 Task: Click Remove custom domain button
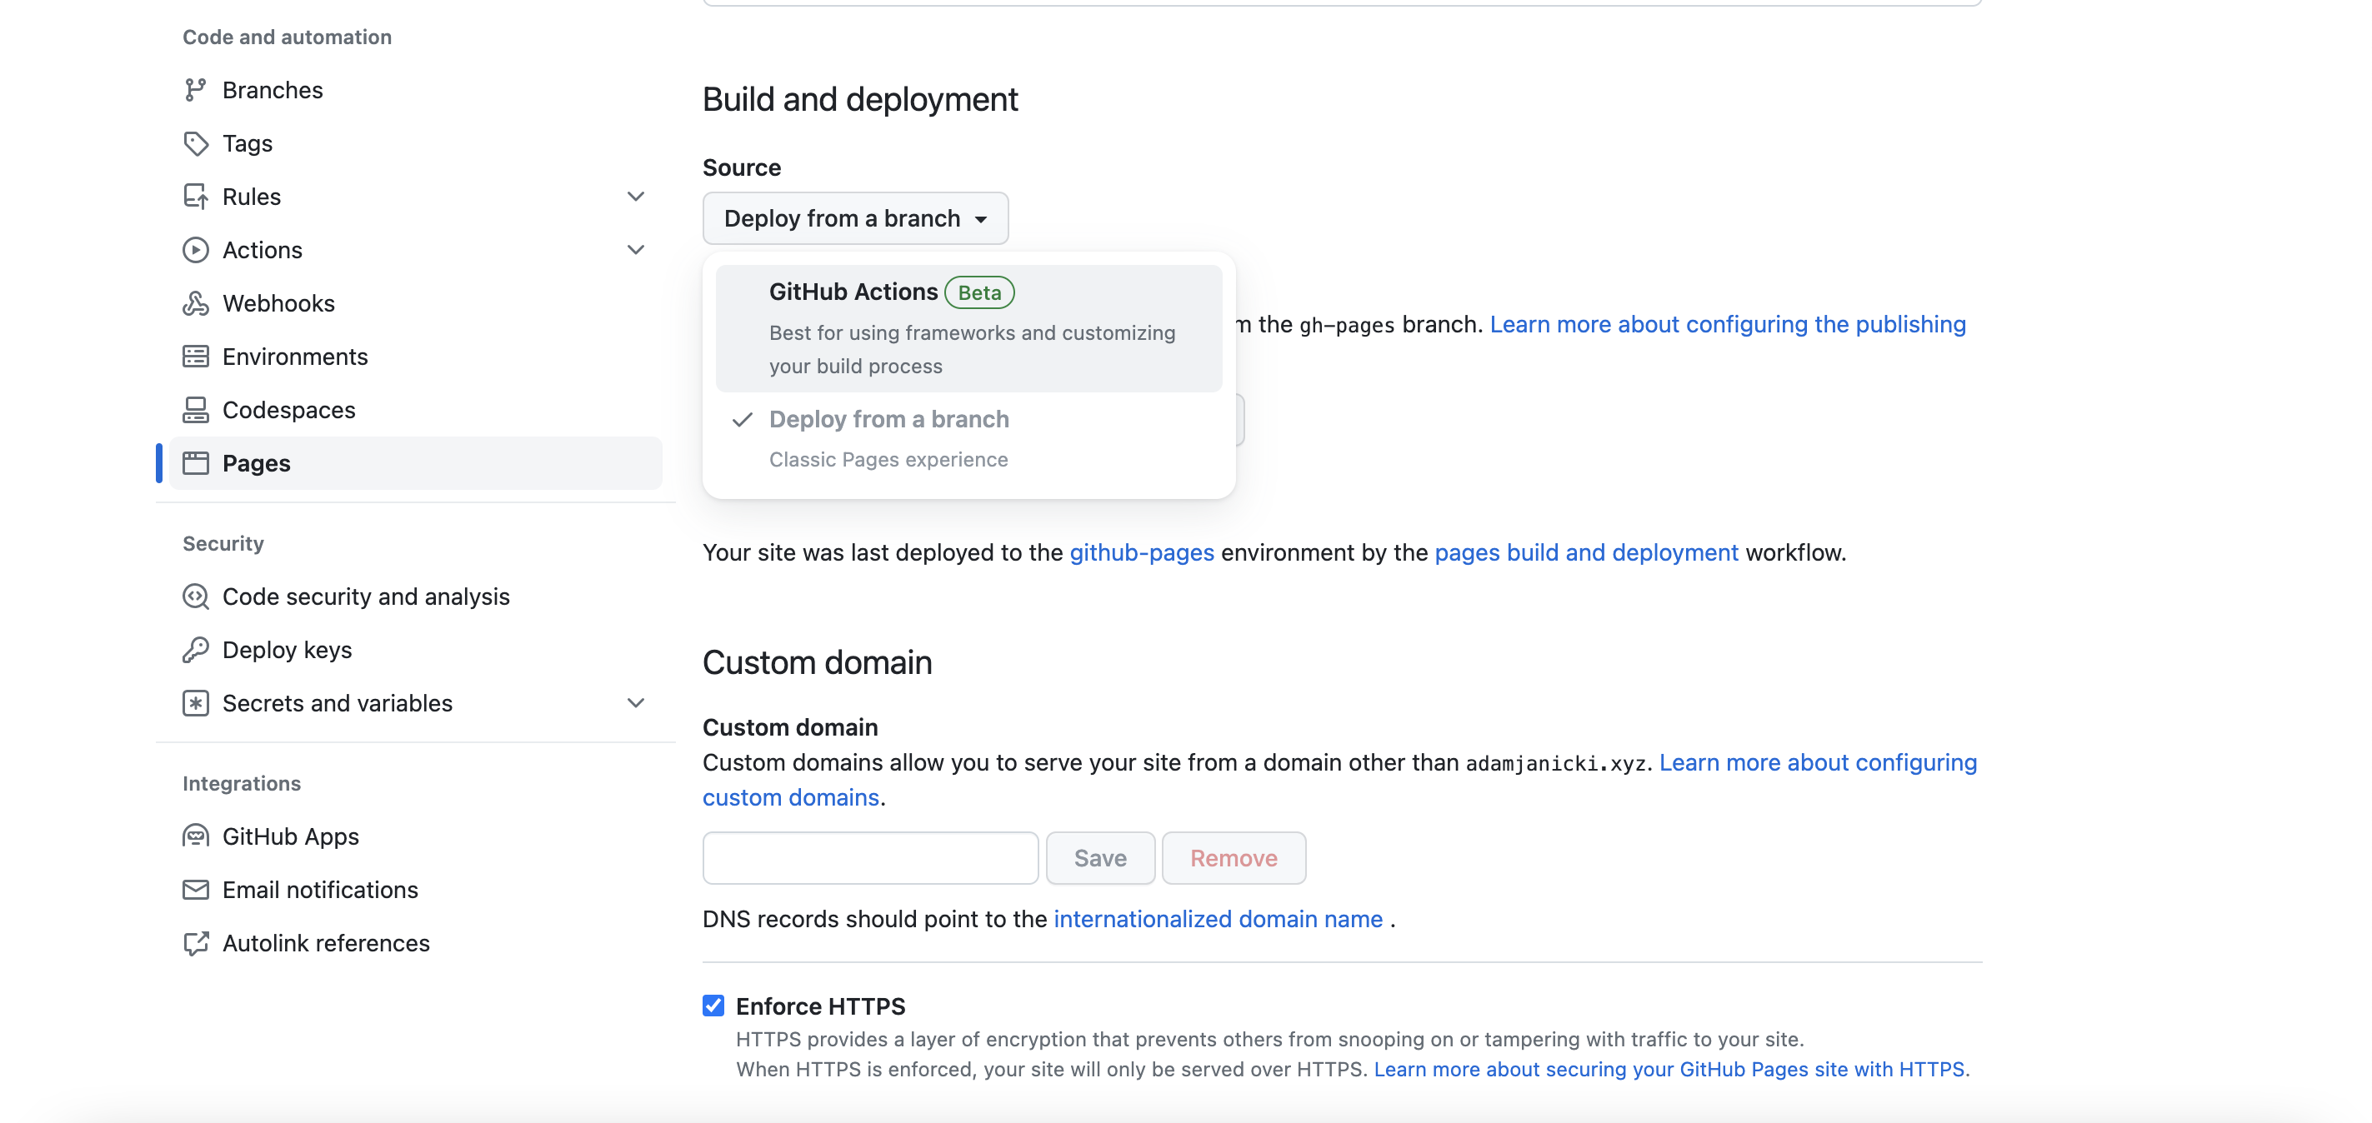(1234, 858)
